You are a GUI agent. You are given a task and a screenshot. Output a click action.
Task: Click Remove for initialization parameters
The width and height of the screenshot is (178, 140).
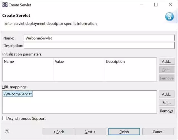tap(167, 78)
